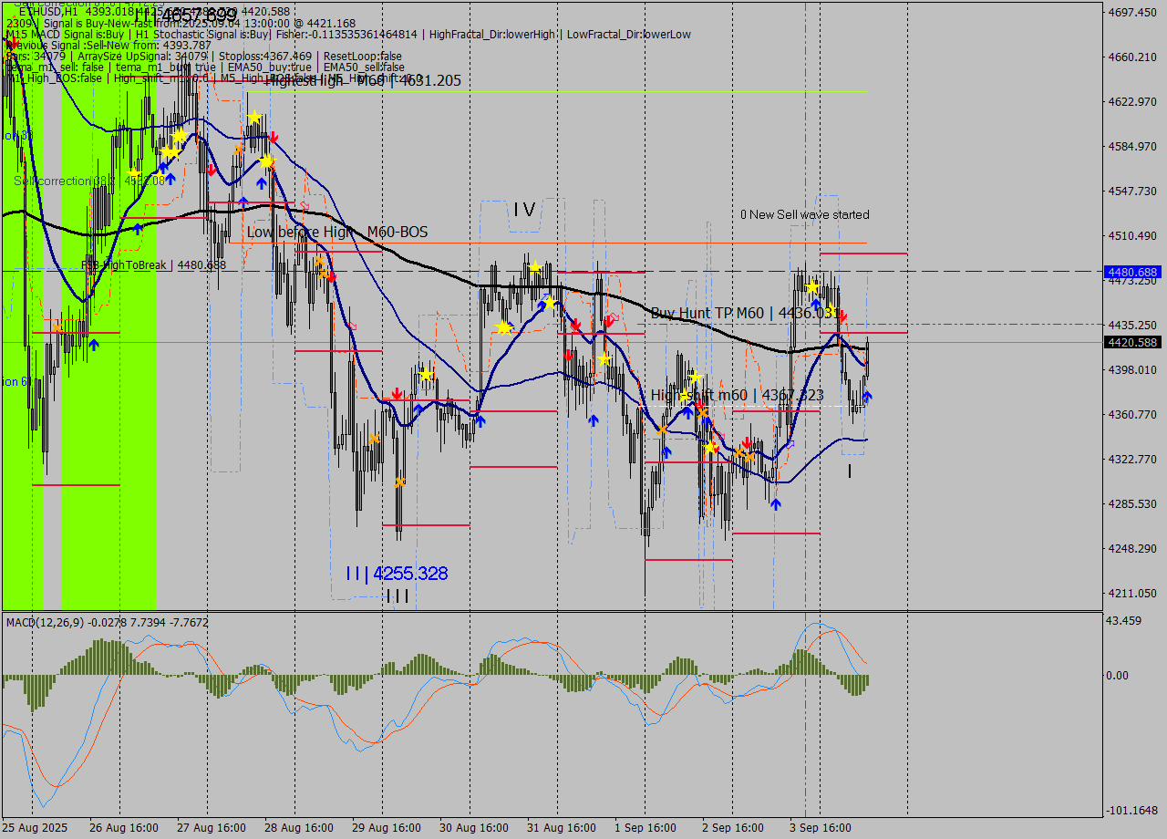The image size is (1167, 839).
Task: Click the orange X marker near the 1 Sep low
Action: pyautogui.click(x=664, y=429)
